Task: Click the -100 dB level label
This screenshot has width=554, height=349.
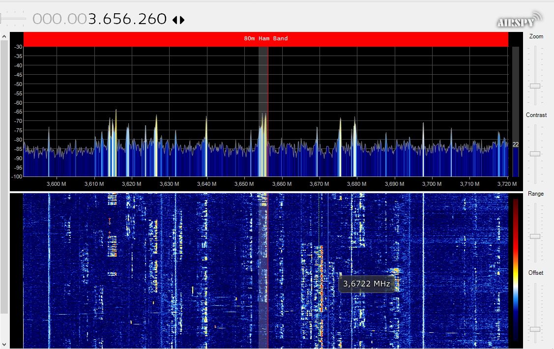Action: 17,176
